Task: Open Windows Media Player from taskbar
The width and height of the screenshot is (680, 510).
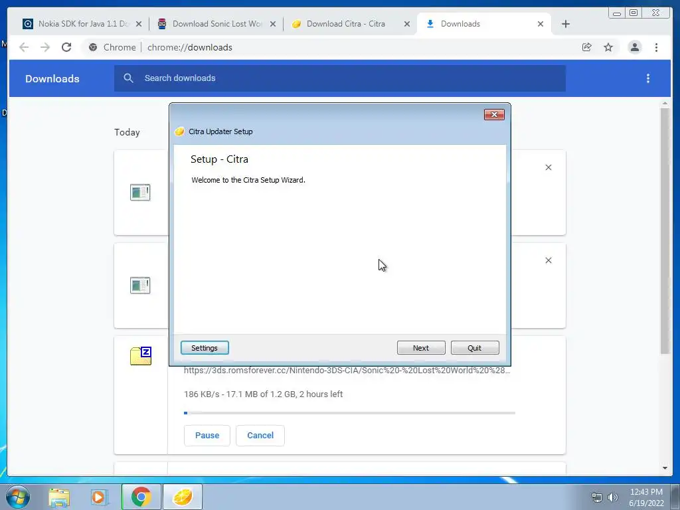Action: tap(98, 497)
